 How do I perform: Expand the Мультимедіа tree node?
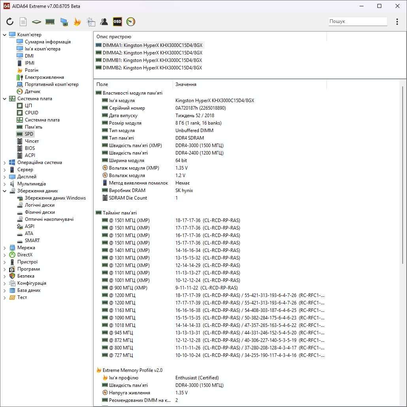tap(4, 184)
